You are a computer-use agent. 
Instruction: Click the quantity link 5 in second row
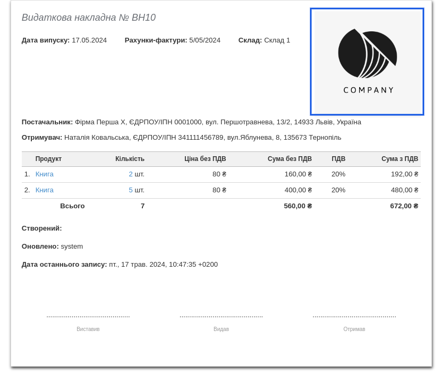click(131, 190)
